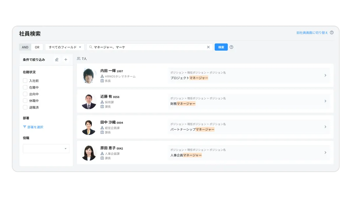Switch to OR search mode
This screenshot has height=198, width=352.
tap(37, 47)
